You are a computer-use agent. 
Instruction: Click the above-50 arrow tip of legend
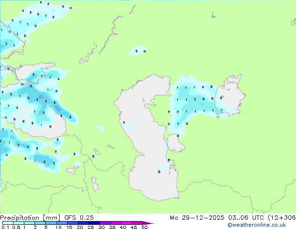click(148, 223)
